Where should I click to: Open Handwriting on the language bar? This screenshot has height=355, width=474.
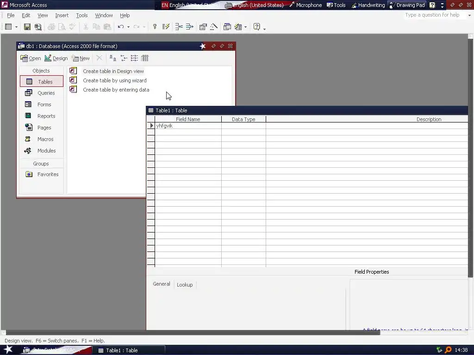[368, 5]
